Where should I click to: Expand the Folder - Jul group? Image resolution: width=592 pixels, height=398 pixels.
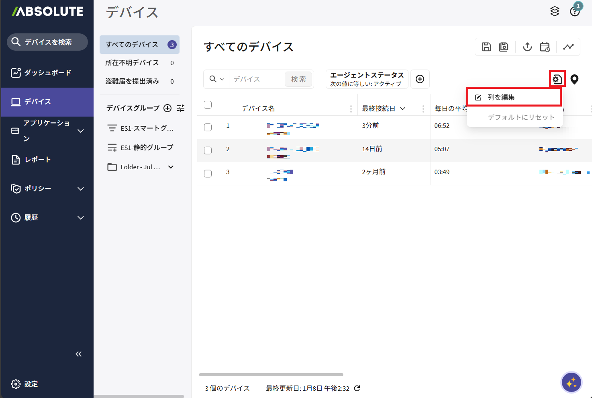click(171, 167)
